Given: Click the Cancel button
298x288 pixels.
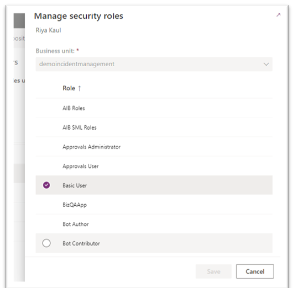Looking at the screenshot, I should pos(255,271).
